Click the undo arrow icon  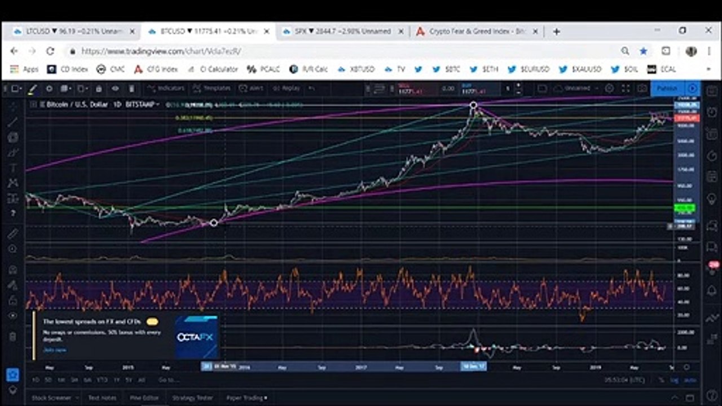(x=311, y=89)
